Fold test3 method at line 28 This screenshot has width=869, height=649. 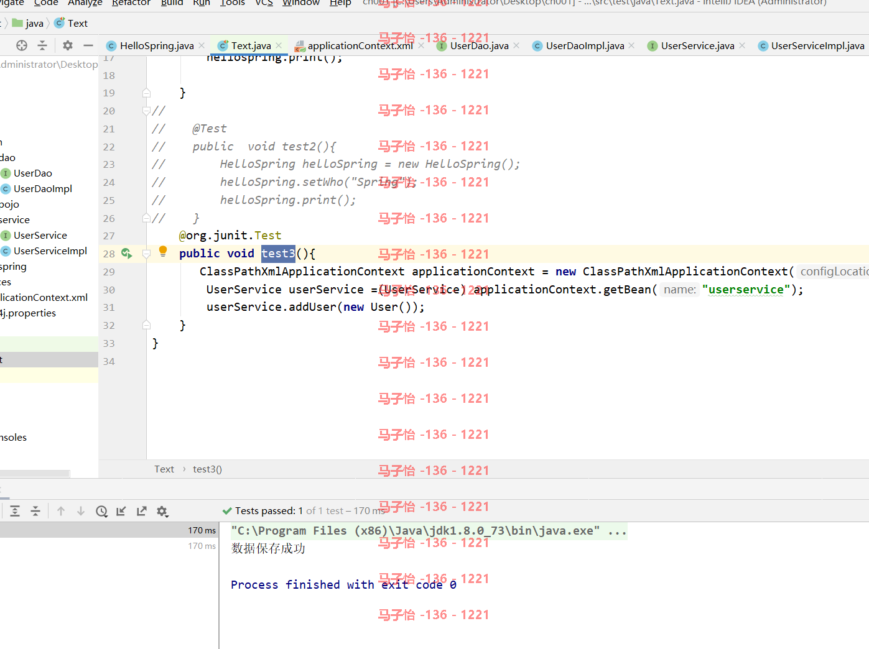point(147,254)
